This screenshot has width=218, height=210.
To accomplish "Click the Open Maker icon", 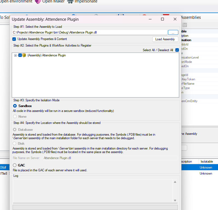I will pos(37,2).
